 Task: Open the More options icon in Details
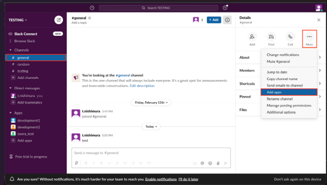309,37
